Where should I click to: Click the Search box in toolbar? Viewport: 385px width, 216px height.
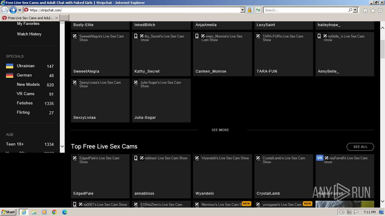306,10
